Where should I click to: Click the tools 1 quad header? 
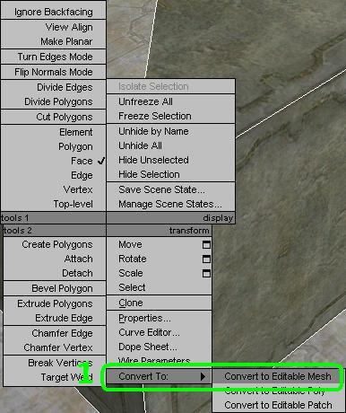[x=53, y=218]
